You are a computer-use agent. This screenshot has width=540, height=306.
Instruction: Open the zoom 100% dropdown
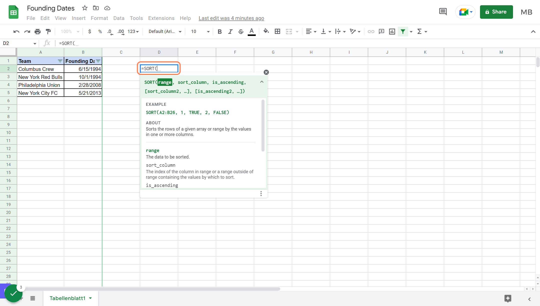click(x=70, y=31)
